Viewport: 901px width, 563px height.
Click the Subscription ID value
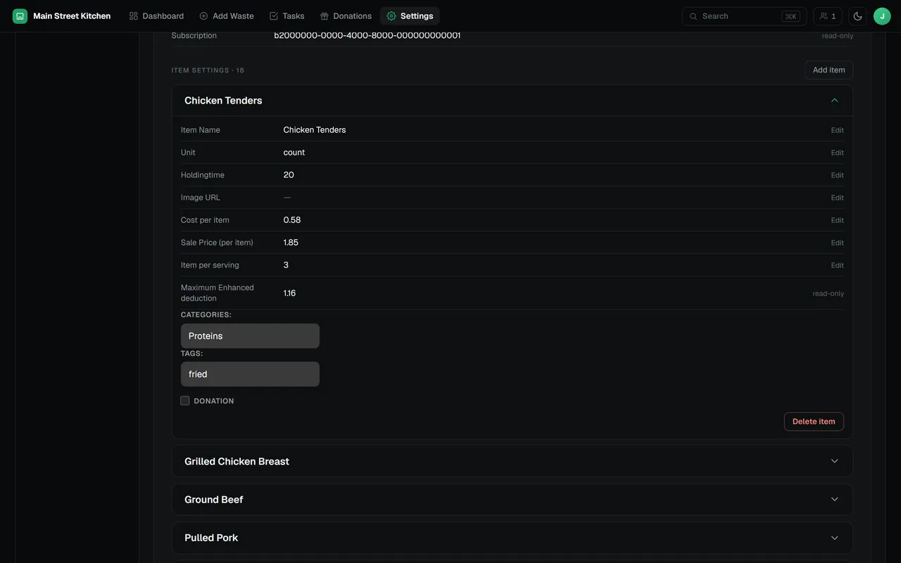click(x=367, y=35)
